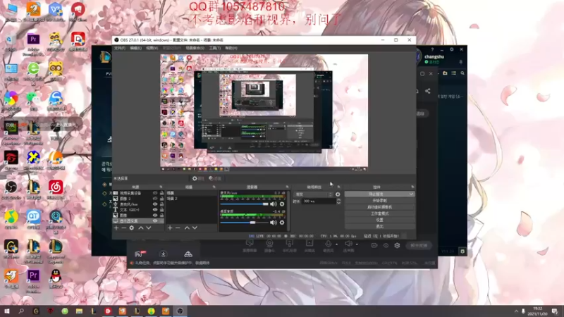Toggle visibility of 图像 2 source
564x317 pixels.
coord(155,199)
